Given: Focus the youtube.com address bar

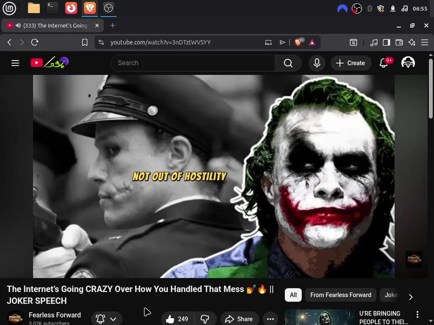Looking at the screenshot, I should (160, 42).
